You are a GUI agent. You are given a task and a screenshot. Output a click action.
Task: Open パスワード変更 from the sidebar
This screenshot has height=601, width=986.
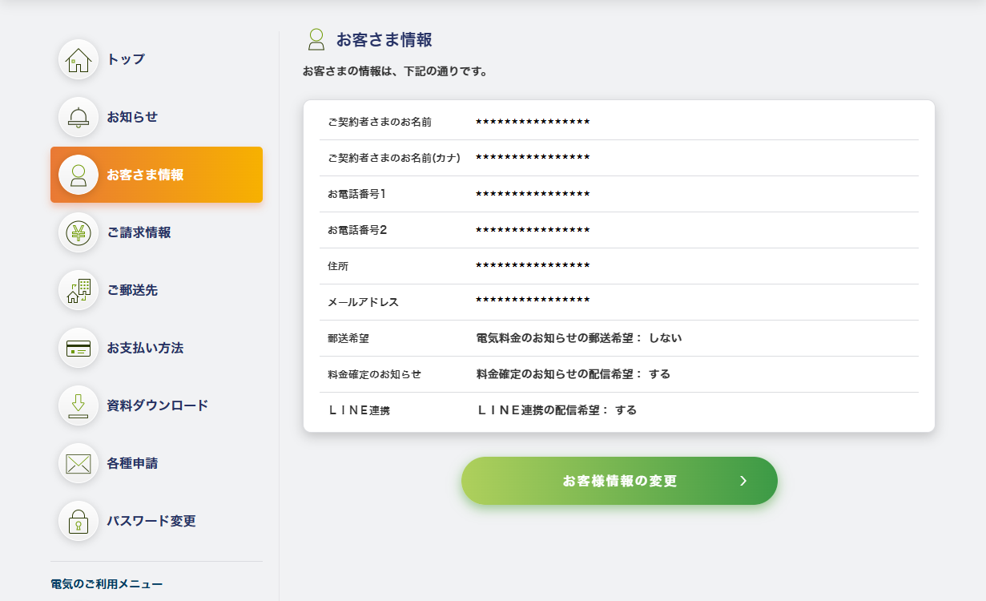[x=151, y=521]
